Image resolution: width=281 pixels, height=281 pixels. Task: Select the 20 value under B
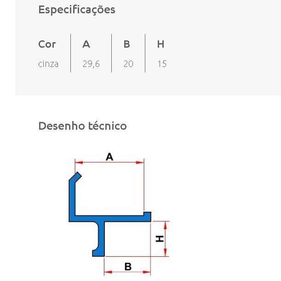[128, 64]
